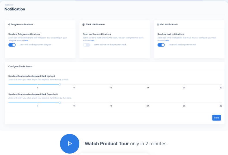
Task: Open the mail account 'here' link
Action: pos(167,41)
